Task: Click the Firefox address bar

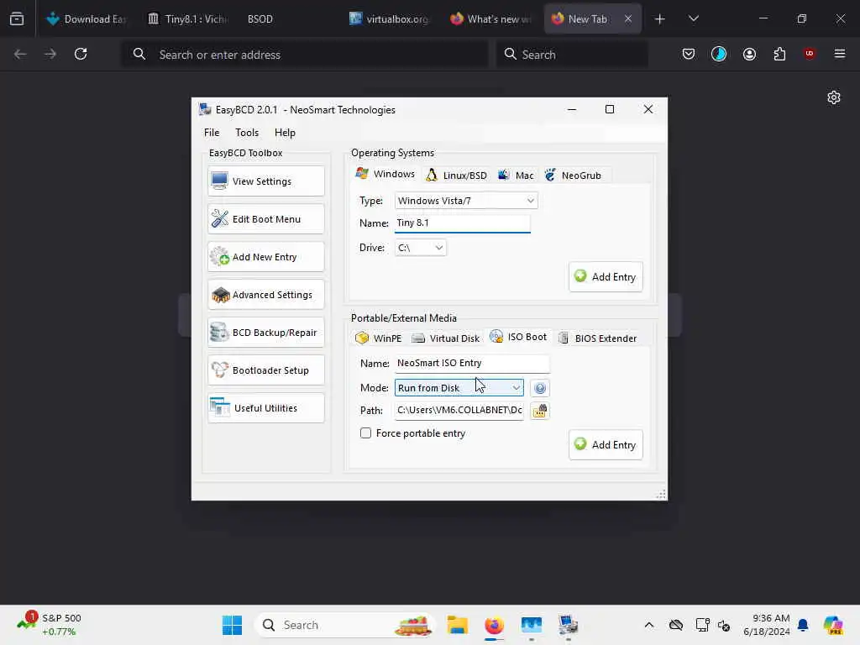Action: point(305,55)
